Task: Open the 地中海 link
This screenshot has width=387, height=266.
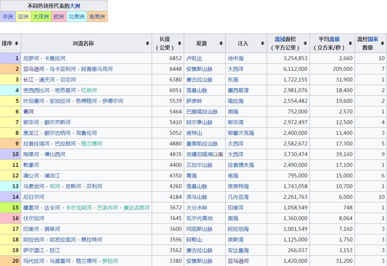Action: (x=236, y=58)
